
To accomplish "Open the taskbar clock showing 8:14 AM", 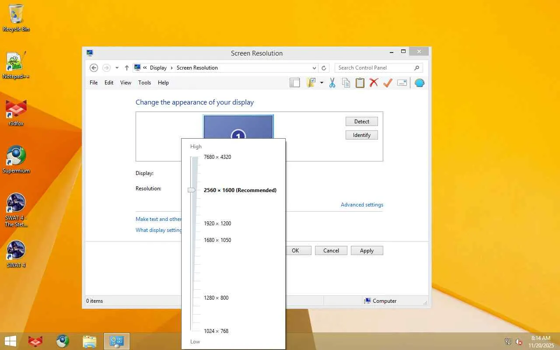I will (541, 342).
